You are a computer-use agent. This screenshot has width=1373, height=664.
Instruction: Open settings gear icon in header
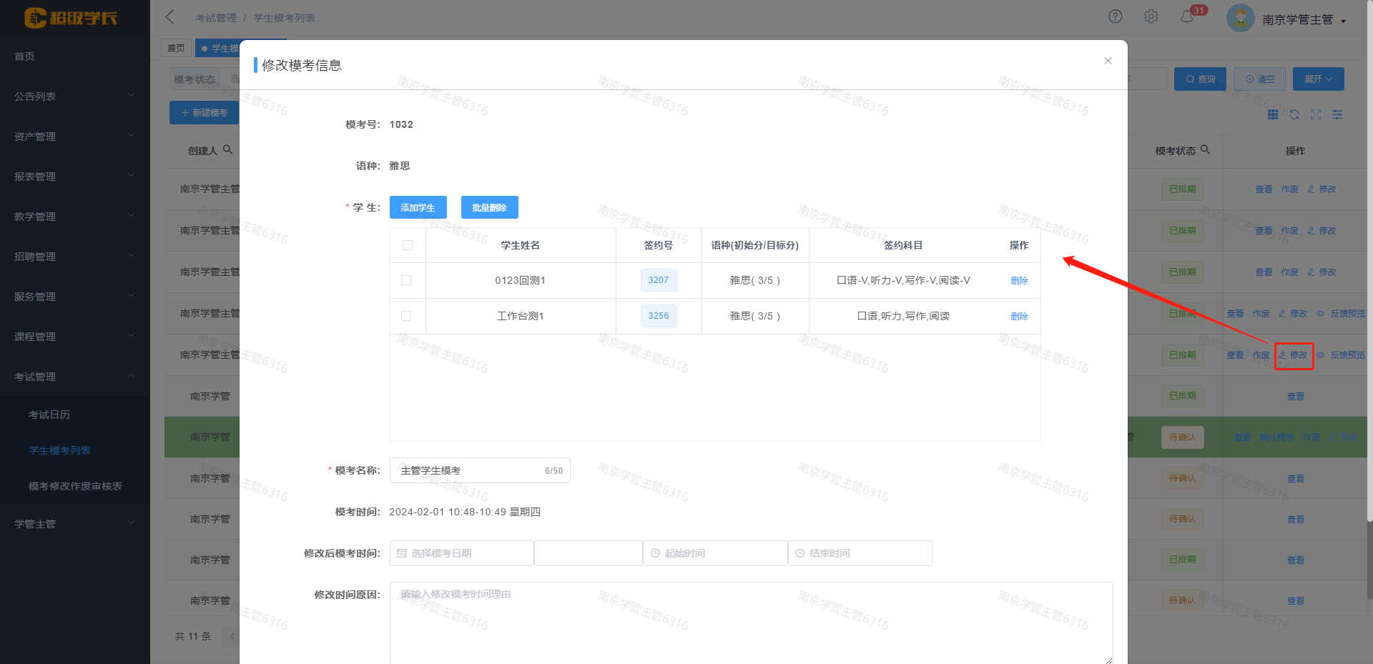pos(1151,16)
